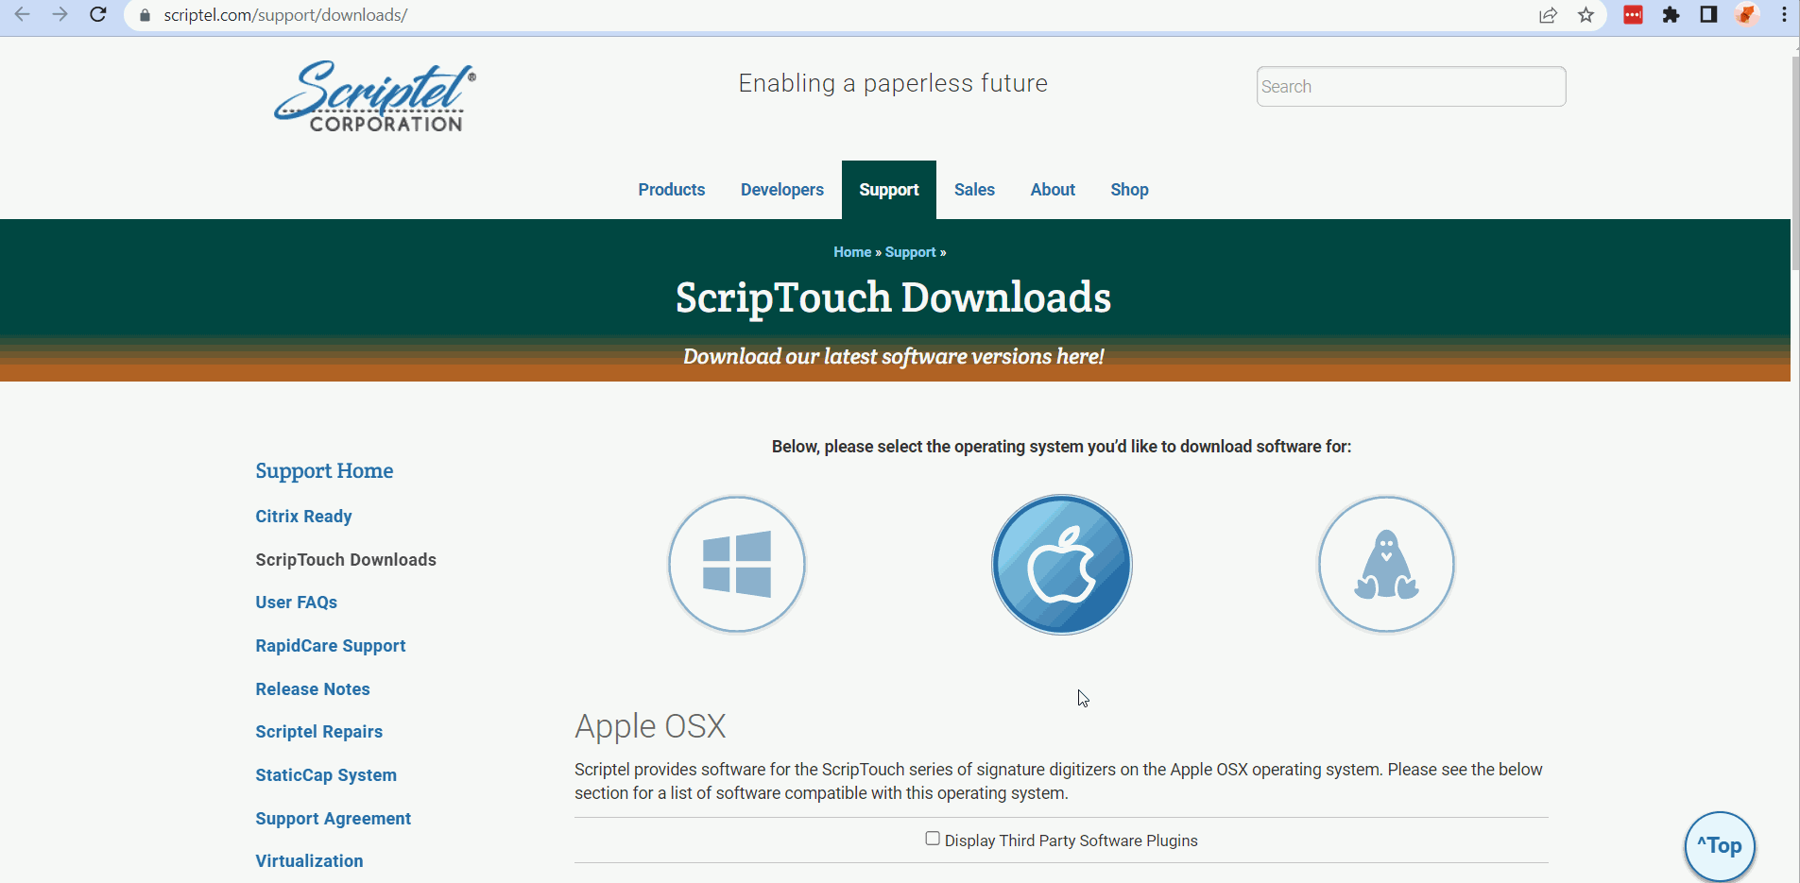Click the red extension icon in the toolbar

click(x=1633, y=15)
